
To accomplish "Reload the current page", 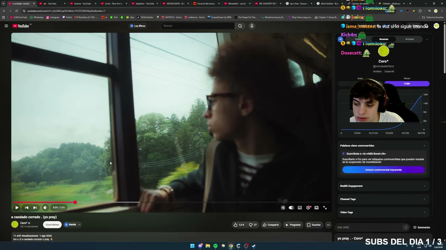I will tap(16, 11).
